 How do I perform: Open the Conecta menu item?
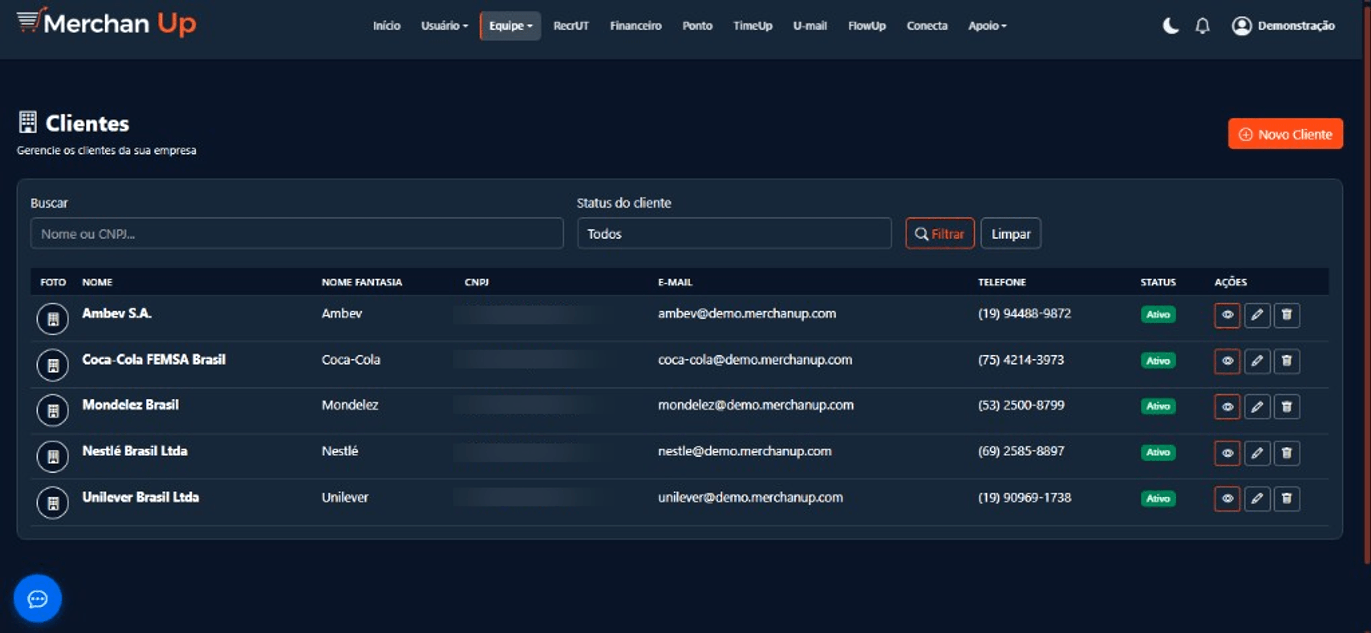point(926,26)
